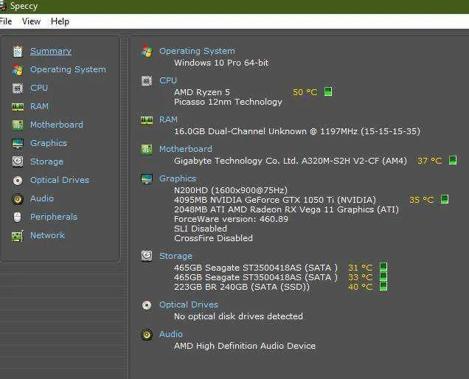Click the Windows 10 Pro 64-bit text
The image size is (469, 379).
point(221,63)
